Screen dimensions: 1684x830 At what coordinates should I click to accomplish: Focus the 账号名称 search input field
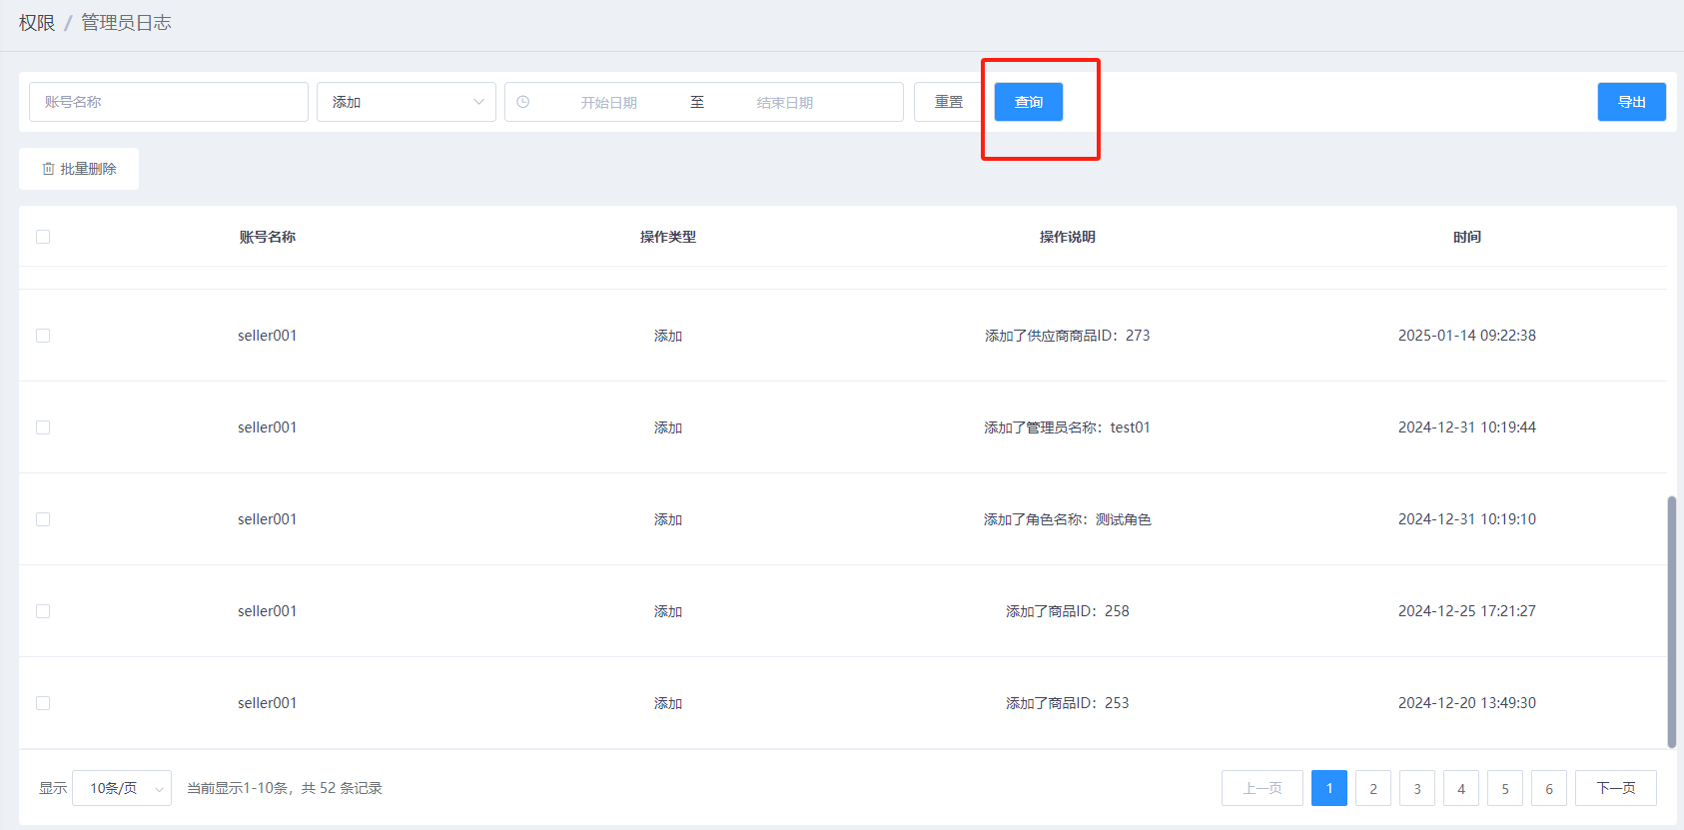click(168, 102)
